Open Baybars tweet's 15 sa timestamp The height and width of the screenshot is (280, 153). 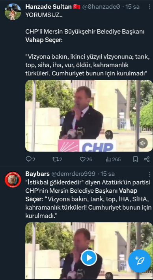[108, 174]
